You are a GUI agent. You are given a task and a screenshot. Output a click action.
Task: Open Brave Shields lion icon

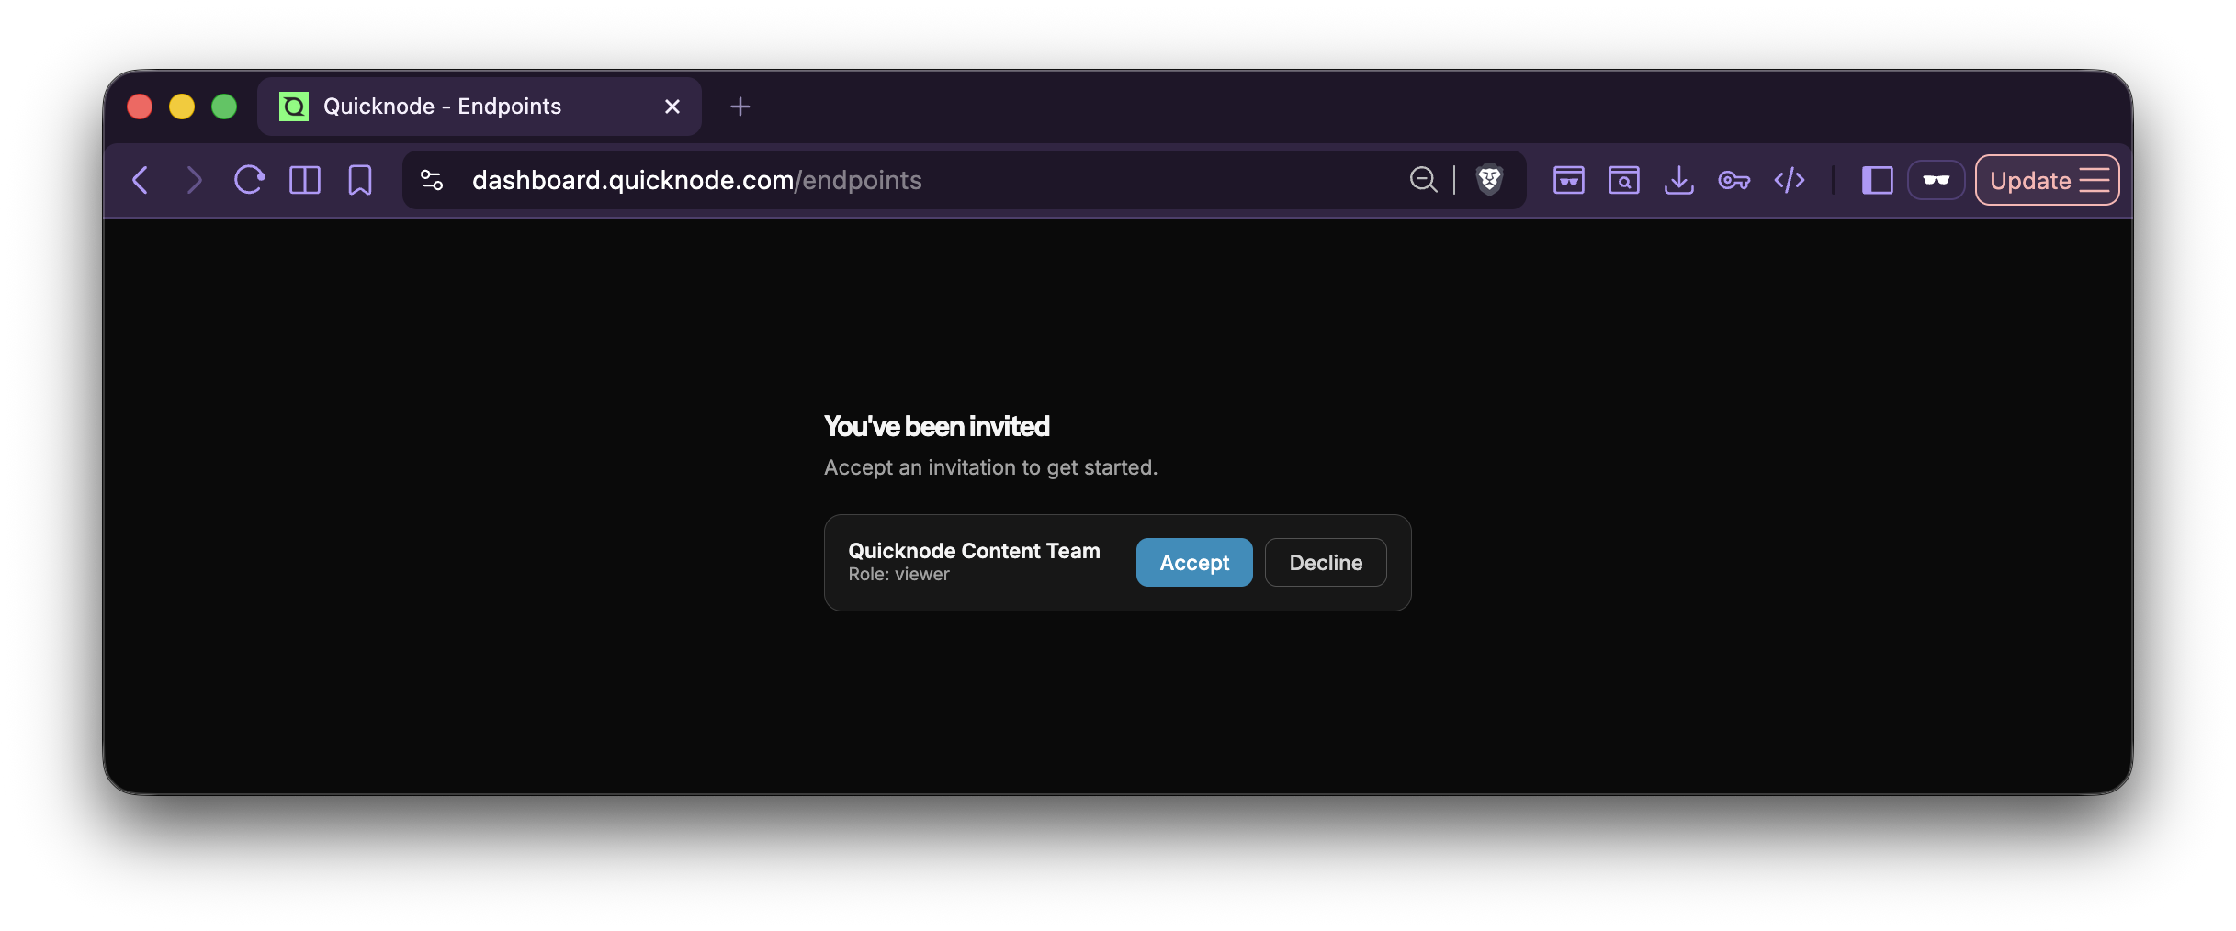point(1489,180)
